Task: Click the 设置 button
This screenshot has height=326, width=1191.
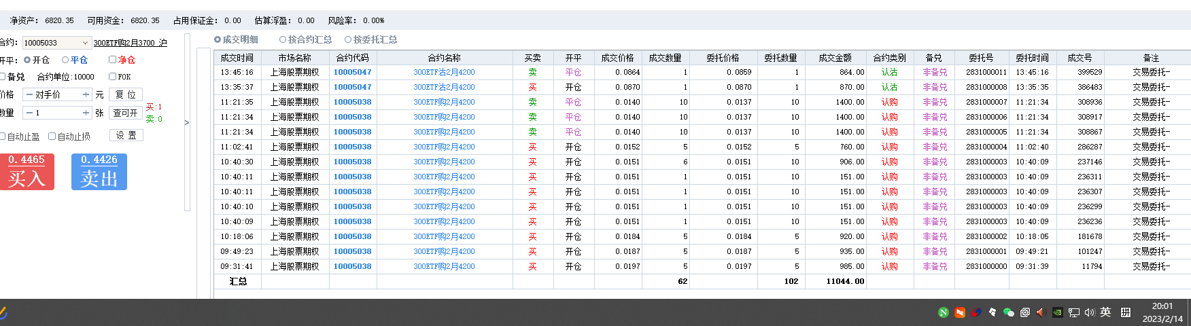Action: [126, 135]
